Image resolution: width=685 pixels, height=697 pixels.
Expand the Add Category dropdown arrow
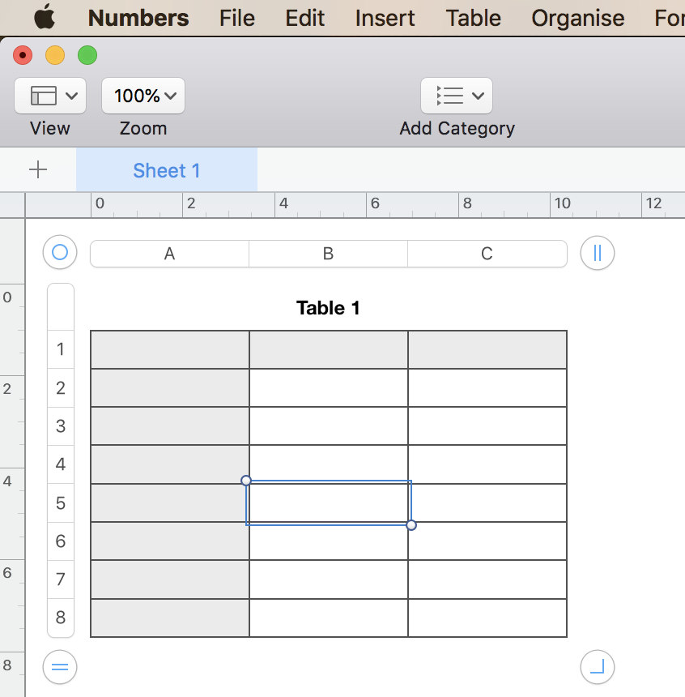point(478,96)
